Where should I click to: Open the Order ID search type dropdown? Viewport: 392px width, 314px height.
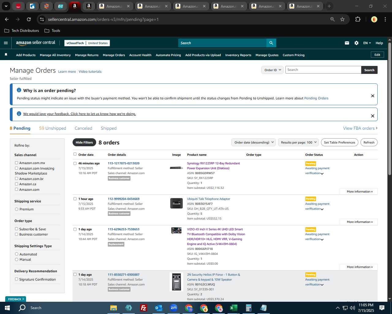(272, 70)
